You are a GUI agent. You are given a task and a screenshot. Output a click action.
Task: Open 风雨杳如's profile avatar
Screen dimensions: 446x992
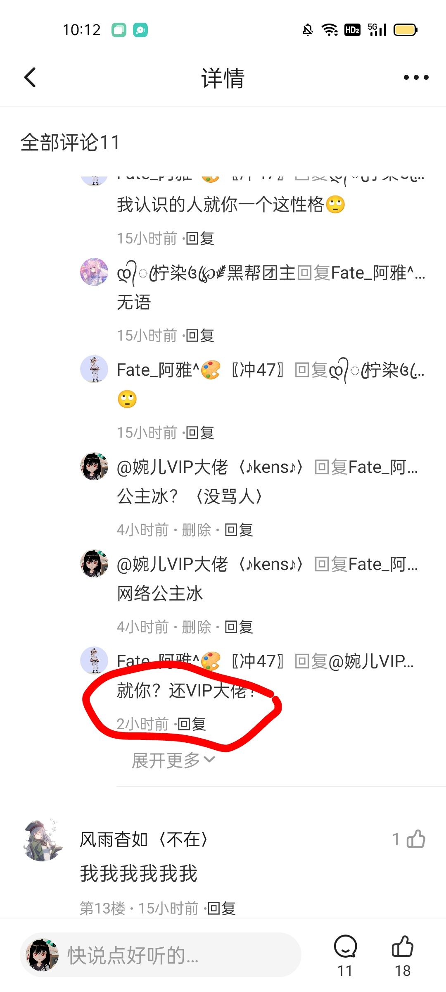[43, 840]
